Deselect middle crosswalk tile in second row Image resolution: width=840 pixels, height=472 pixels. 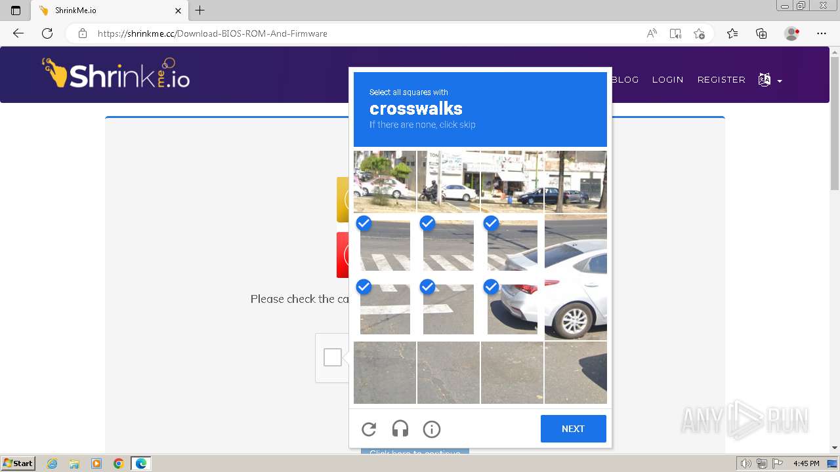click(x=448, y=245)
